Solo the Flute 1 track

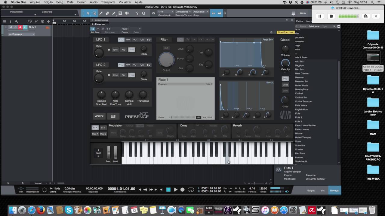(15, 27)
